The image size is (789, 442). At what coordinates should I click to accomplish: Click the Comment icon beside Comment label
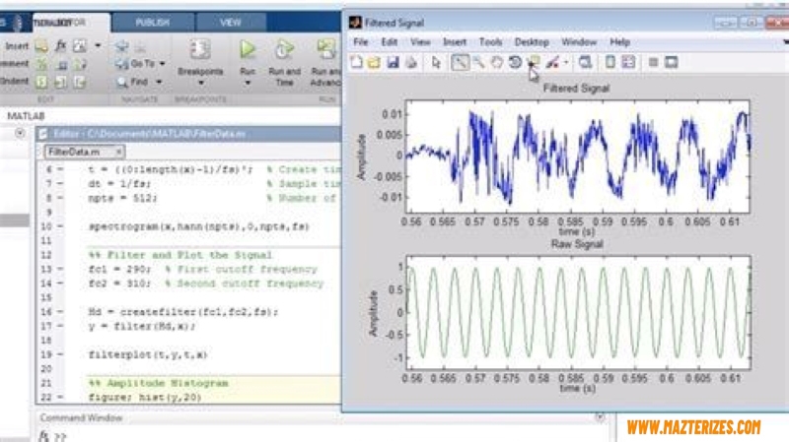pyautogui.click(x=41, y=64)
